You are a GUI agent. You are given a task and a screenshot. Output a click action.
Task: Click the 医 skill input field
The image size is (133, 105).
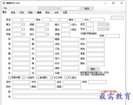coord(45,39)
